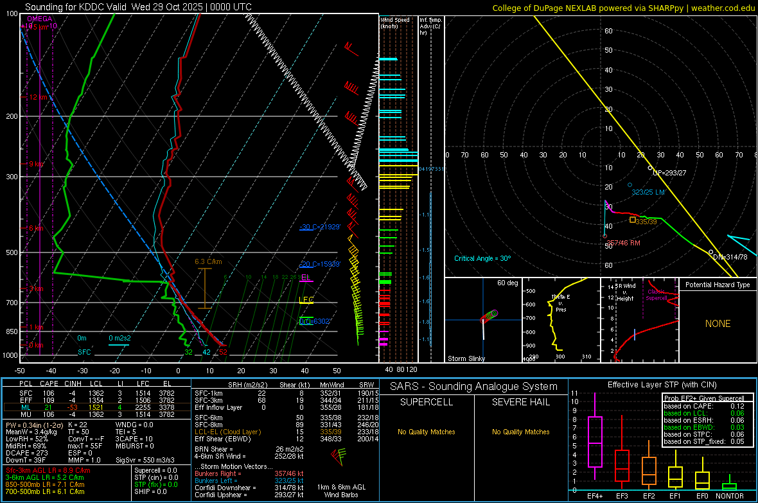Click the yellow LFC level label
Image resolution: width=758 pixels, height=503 pixels.
(x=306, y=300)
